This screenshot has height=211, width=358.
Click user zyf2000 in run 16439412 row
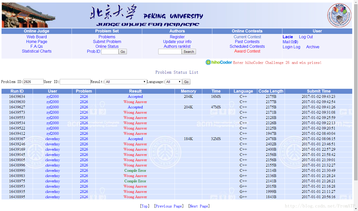pos(53,134)
